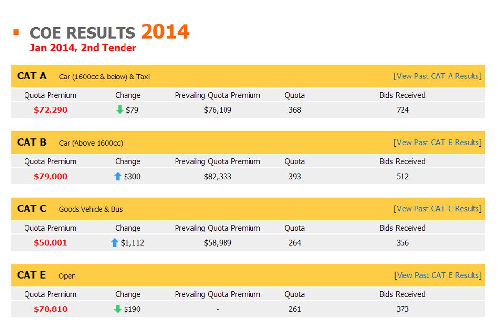Open View Past CAT B Results link
Image resolution: width=502 pixels, height=335 pixels.
coord(438,142)
